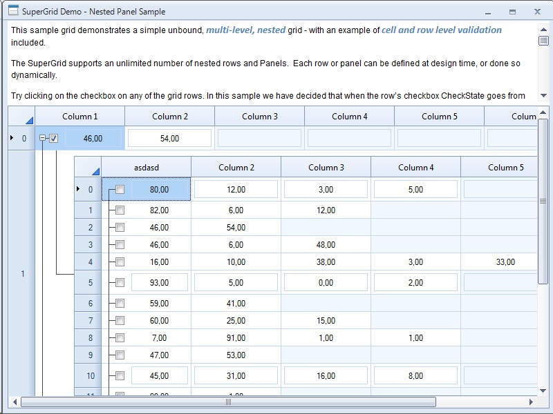Viewport: 553px width, 414px height.
Task: Select nested row header number 4
Action: (90, 262)
